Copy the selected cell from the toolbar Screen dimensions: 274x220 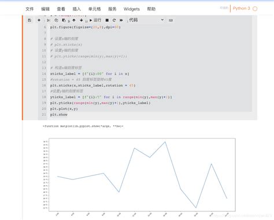(x=56, y=20)
